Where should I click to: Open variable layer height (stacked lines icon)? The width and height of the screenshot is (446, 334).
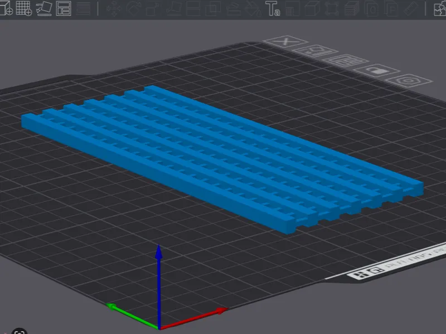(83, 8)
